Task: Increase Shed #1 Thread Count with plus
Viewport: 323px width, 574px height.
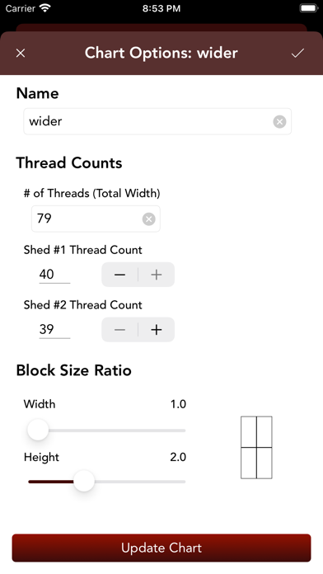Action: tap(157, 275)
